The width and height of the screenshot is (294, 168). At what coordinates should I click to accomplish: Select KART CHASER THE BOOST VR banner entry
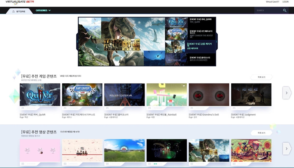click(190, 34)
